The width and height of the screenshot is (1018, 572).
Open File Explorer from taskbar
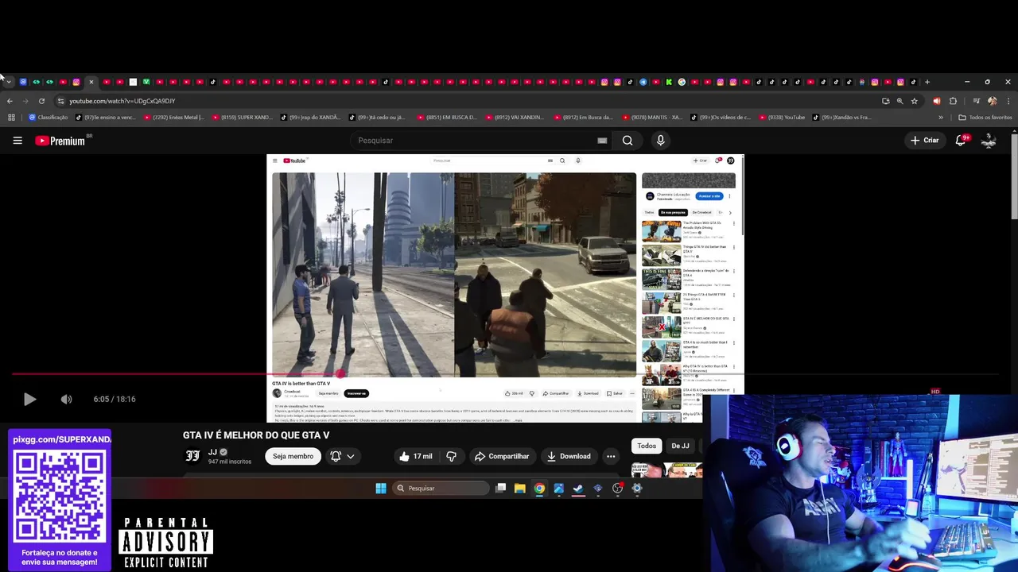(x=519, y=489)
